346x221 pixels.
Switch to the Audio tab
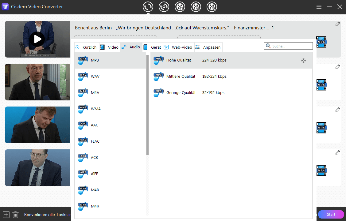tap(131, 47)
